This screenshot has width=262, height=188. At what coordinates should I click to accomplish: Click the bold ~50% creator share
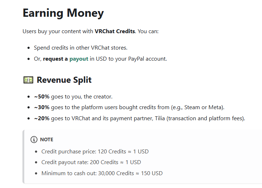tap(42, 97)
